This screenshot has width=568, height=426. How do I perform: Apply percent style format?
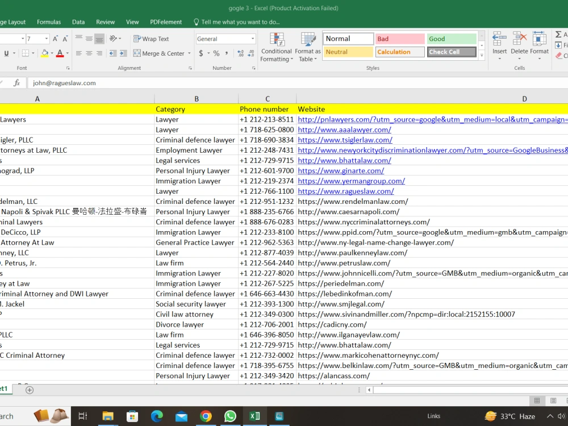216,53
